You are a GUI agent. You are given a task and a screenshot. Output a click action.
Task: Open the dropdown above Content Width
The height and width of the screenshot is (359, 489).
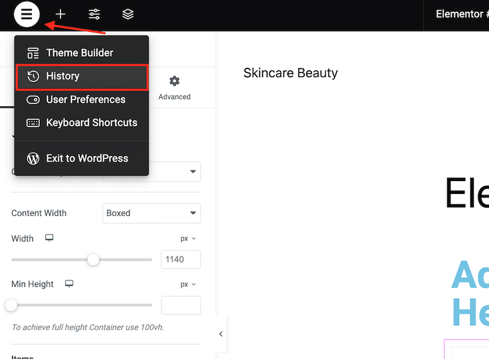tap(175, 171)
